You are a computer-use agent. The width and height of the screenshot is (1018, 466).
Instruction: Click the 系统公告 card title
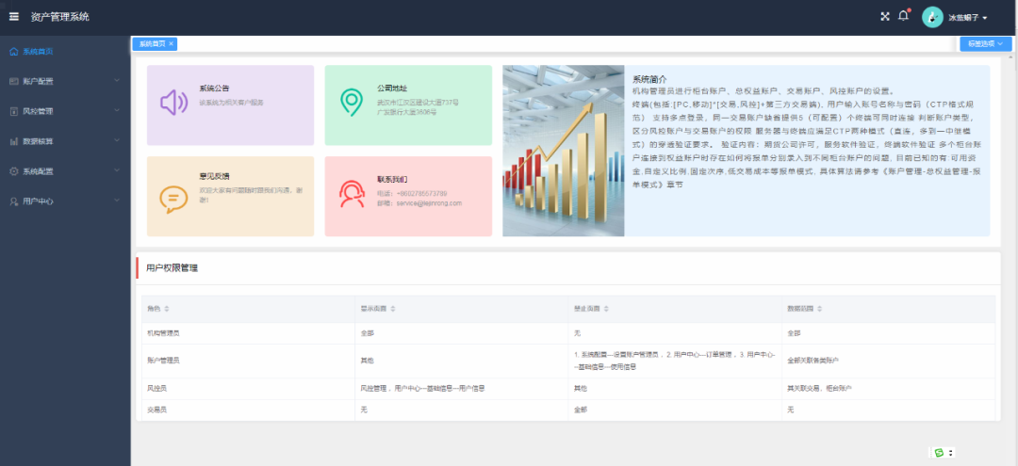tap(214, 88)
